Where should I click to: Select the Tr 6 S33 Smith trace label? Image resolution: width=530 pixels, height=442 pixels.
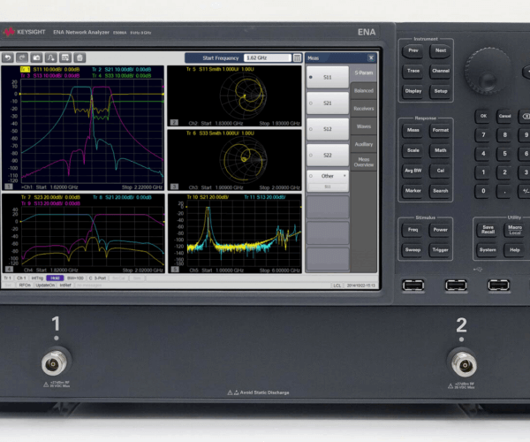pyautogui.click(x=220, y=133)
